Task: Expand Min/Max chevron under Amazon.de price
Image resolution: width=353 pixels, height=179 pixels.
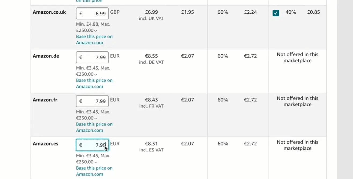Action: [96, 75]
